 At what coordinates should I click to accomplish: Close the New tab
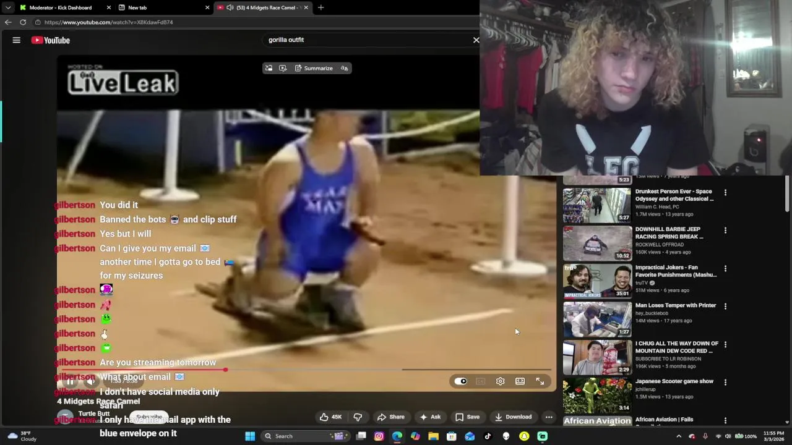207,7
